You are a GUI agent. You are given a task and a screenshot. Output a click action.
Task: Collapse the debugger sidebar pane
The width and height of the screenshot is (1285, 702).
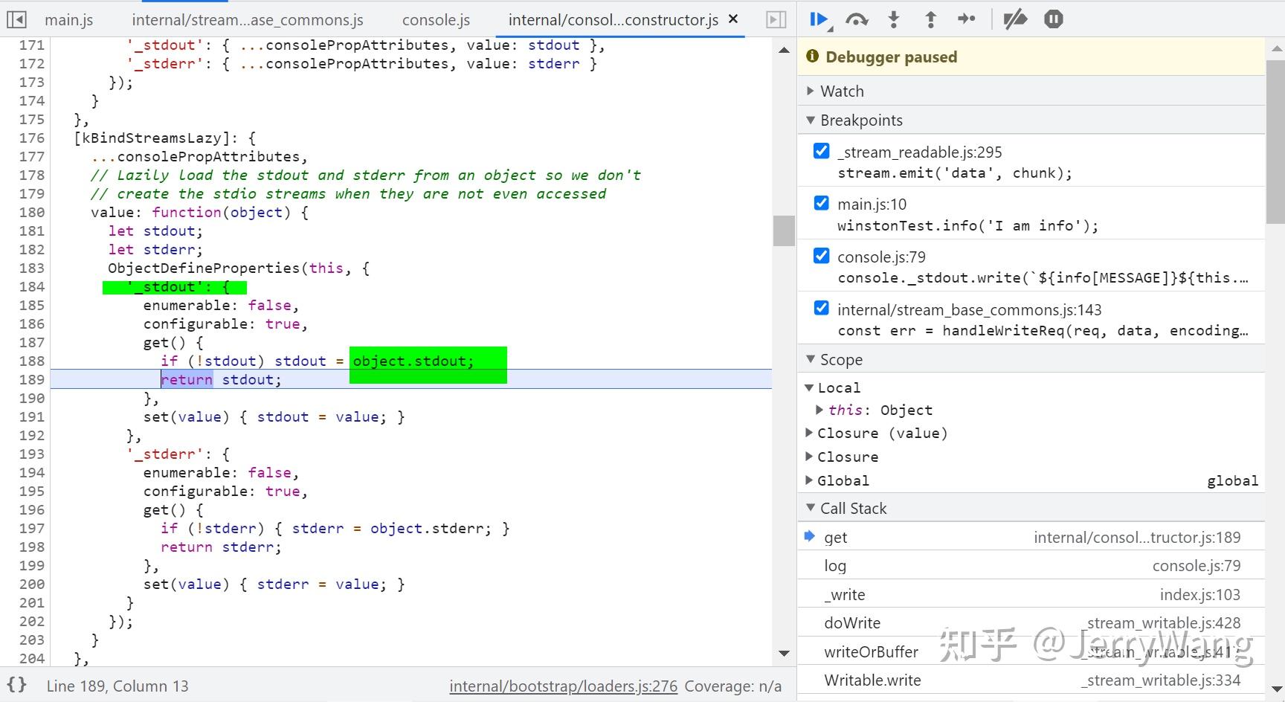pyautogui.click(x=776, y=19)
